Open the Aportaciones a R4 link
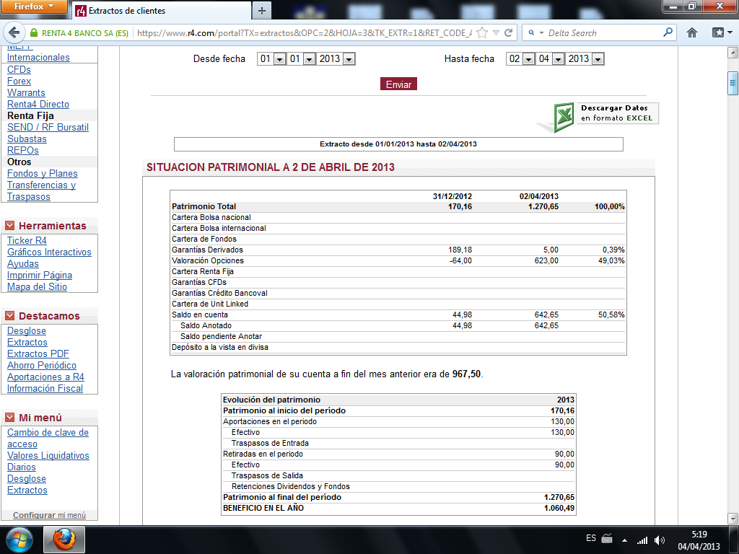739x554 pixels. click(x=45, y=377)
